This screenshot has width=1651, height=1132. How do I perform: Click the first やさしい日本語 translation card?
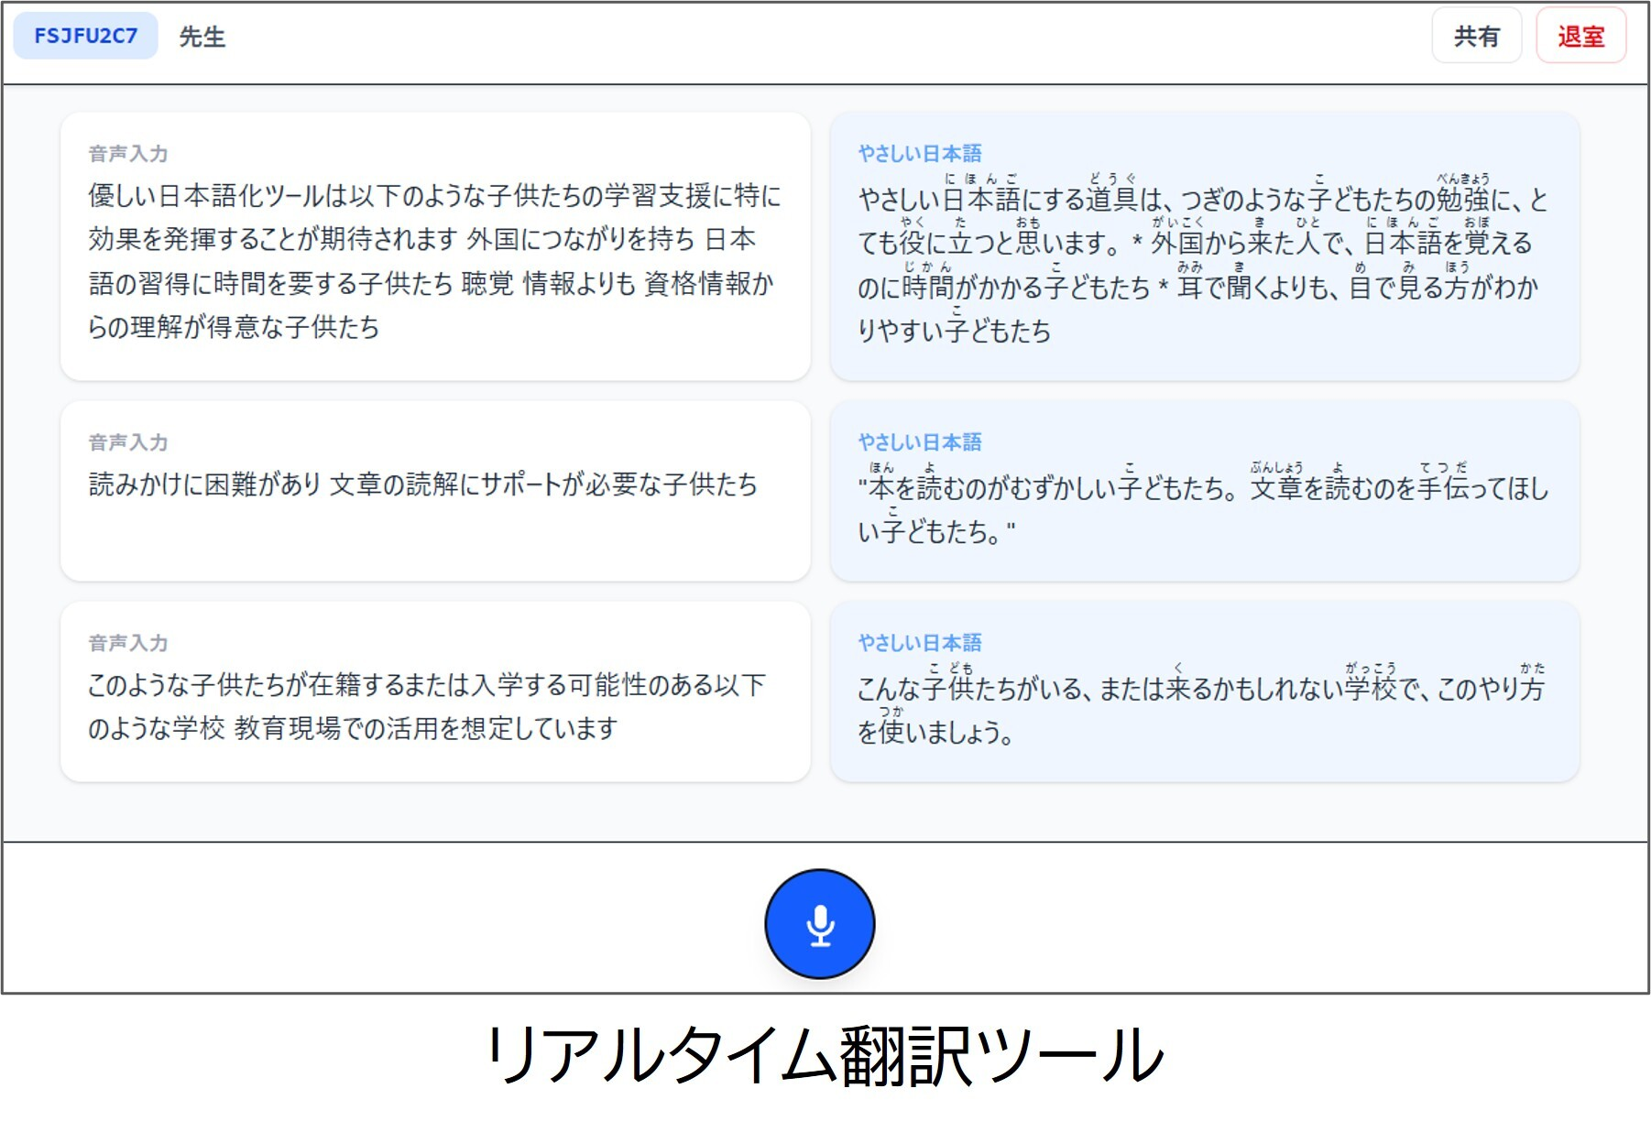coord(1204,246)
